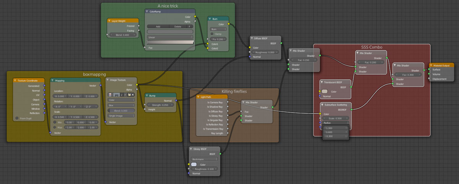The width and height of the screenshot is (459, 184).
Task: Enable the Clamp checkbox in Burn node
Action: [212, 34]
